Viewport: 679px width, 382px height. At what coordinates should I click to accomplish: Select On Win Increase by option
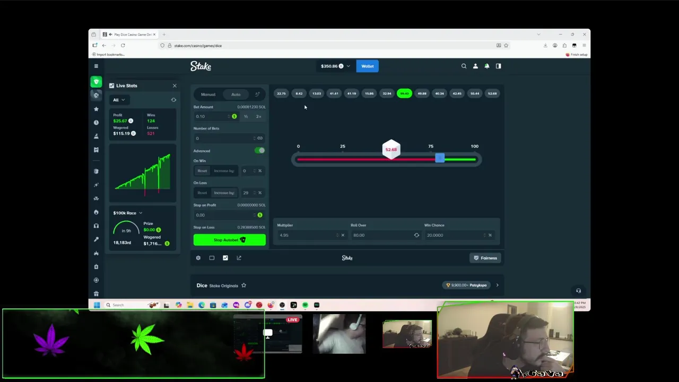click(224, 171)
